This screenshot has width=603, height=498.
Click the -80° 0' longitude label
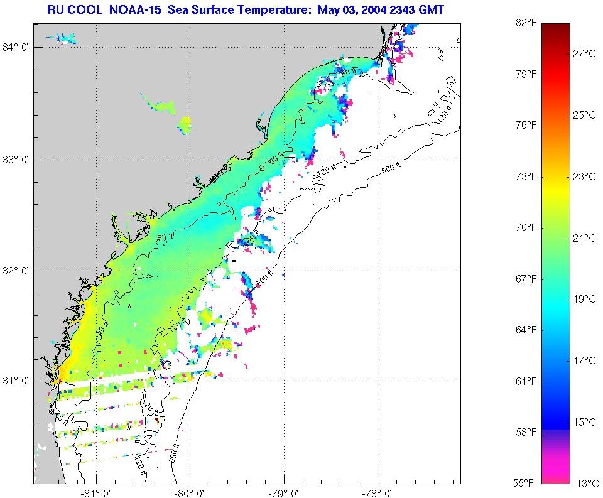190,493
